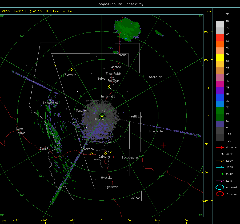Viewport: 240px width, 224px height.
Task: Click the Lake Louise label
Action: pos(21,131)
